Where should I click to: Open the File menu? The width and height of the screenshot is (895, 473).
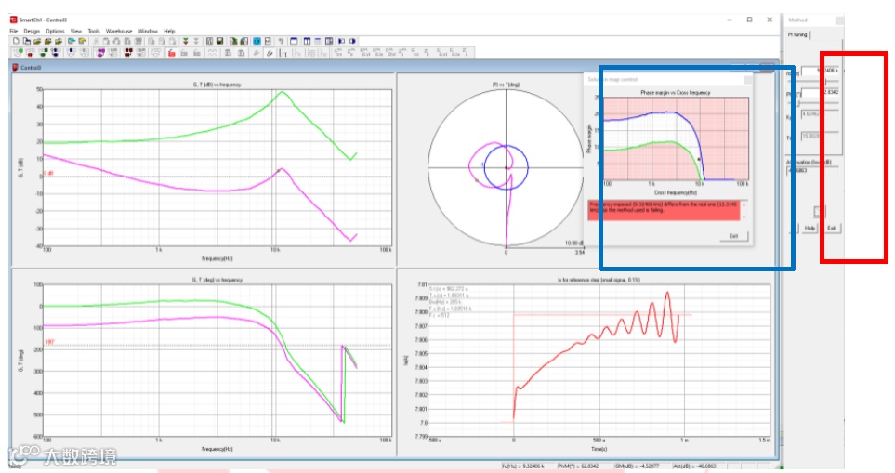[x=14, y=31]
